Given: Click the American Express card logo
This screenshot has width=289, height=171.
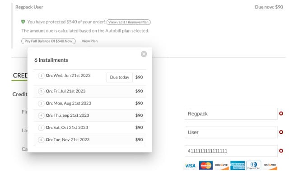Looking at the screenshot, I should point(238,165).
